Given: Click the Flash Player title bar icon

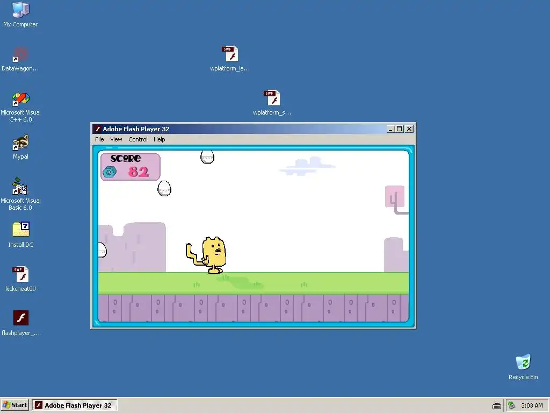Looking at the screenshot, I should [98, 129].
